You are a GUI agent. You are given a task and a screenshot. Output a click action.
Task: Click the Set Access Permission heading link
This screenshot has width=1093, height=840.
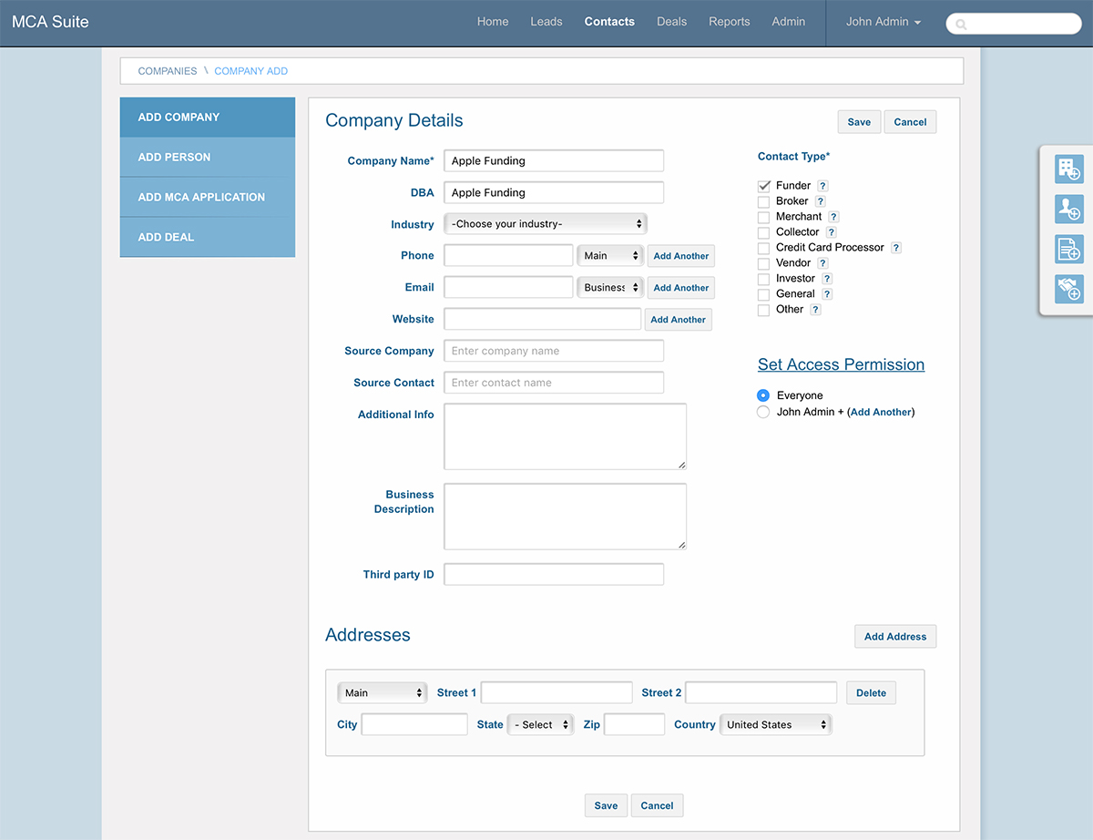(841, 364)
